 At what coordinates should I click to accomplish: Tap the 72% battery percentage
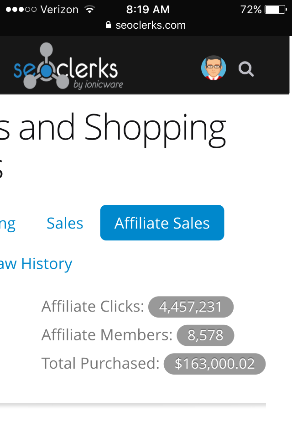point(251,10)
